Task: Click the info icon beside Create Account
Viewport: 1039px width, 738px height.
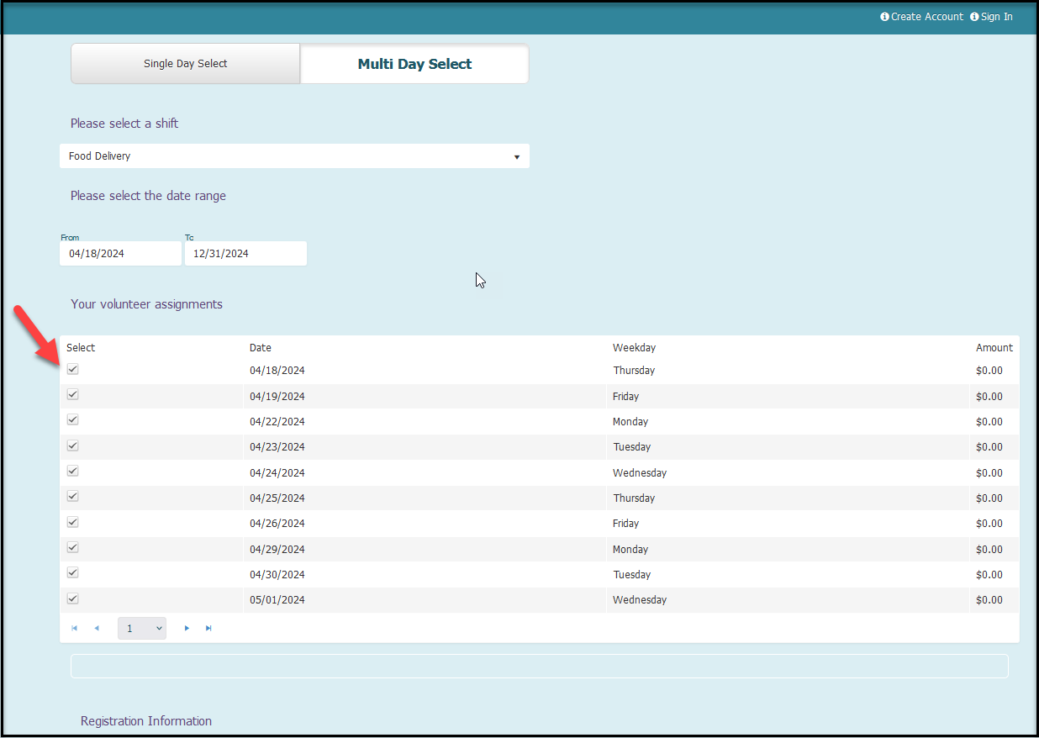Action: (x=884, y=17)
